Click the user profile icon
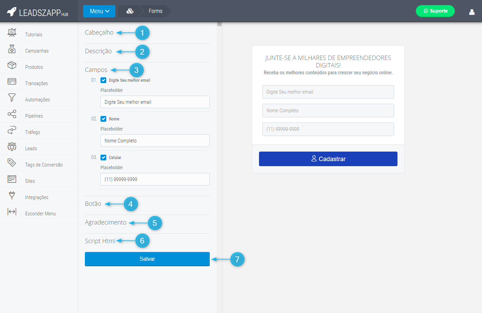 pyautogui.click(x=471, y=12)
